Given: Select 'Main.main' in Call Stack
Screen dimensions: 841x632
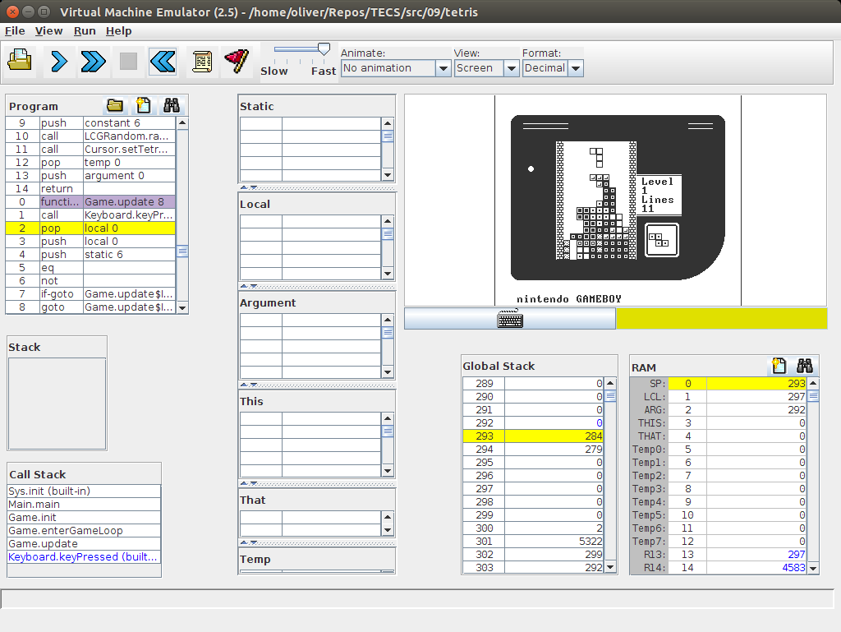Looking at the screenshot, I should 85,505.
